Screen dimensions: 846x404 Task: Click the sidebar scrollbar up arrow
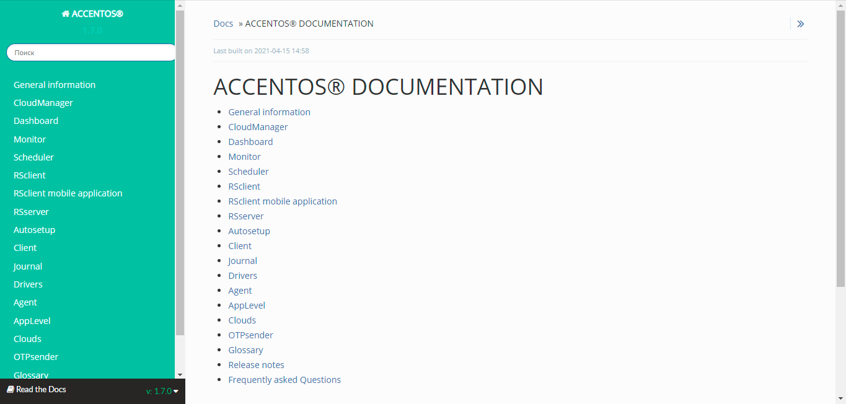180,5
